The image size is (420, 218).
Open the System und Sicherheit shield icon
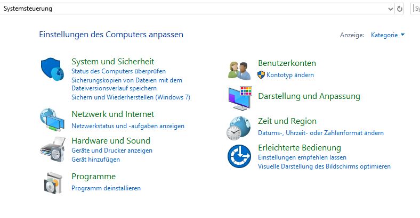click(x=52, y=69)
